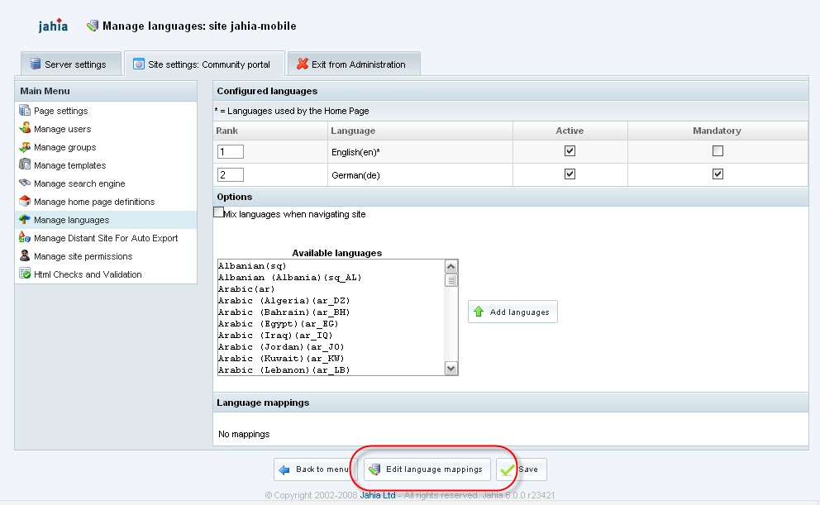Viewport: 820px width, 505px height.
Task: Click the Manage users icon
Action: pos(25,128)
